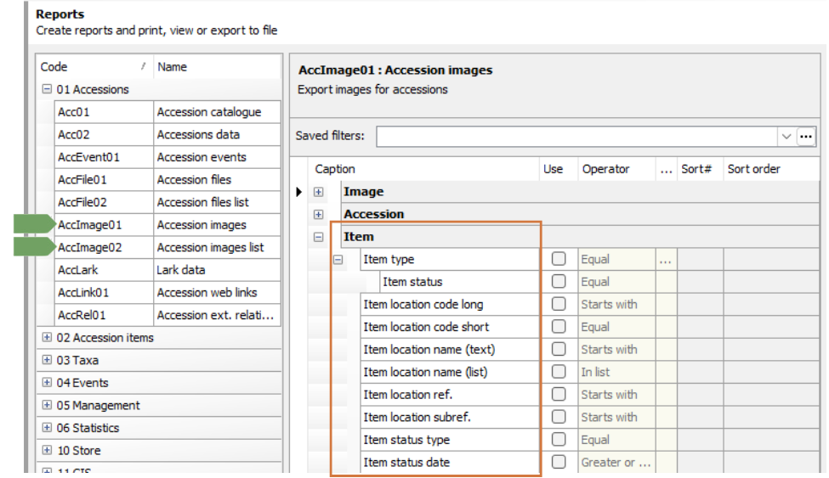Click the Accession files list name cell
This screenshot has height=478, width=829.
tap(217, 202)
